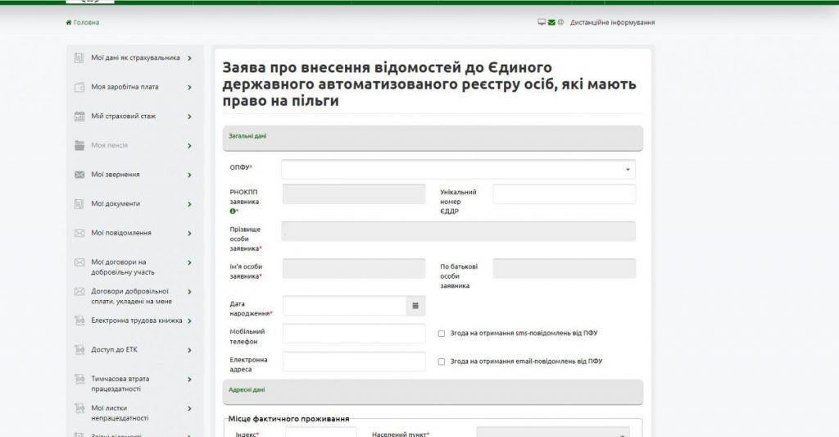Focus the Мобільний телефон text field
The height and width of the screenshot is (437, 839).
(x=354, y=334)
